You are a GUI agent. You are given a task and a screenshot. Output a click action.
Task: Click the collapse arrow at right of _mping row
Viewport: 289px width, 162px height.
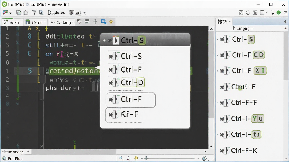(x=286, y=28)
